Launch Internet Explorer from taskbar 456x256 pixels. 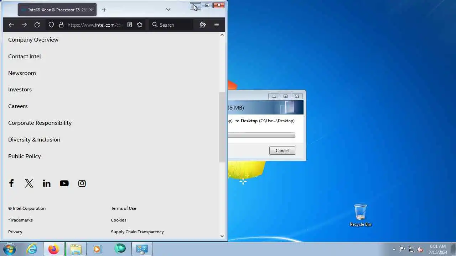32,249
